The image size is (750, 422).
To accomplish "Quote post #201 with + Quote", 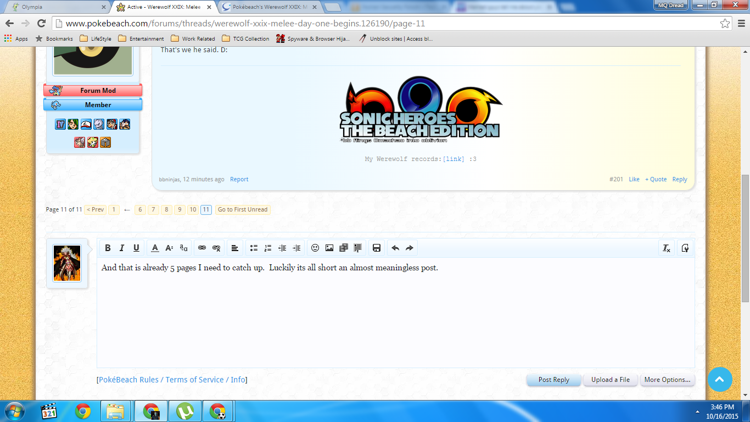I will click(x=656, y=179).
